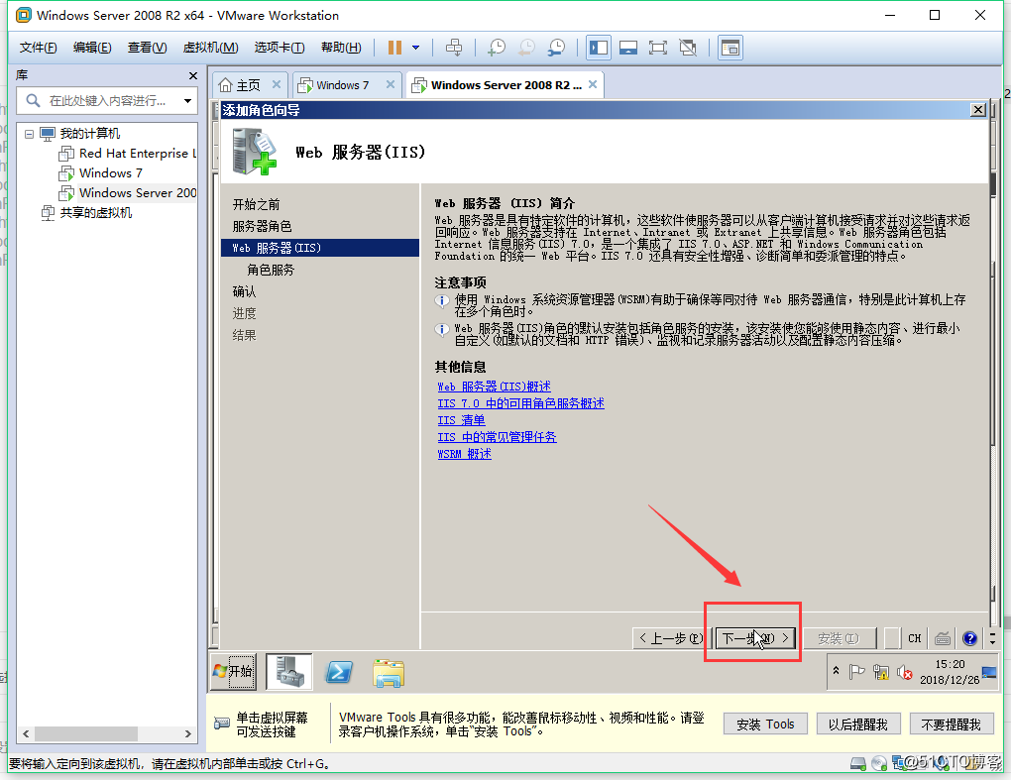Select Web 服务器(IIS) wizard step

pyautogui.click(x=320, y=248)
